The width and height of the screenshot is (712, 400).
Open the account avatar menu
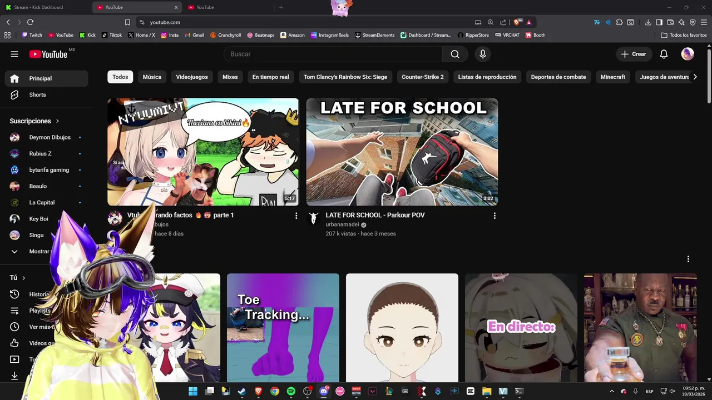coord(688,54)
